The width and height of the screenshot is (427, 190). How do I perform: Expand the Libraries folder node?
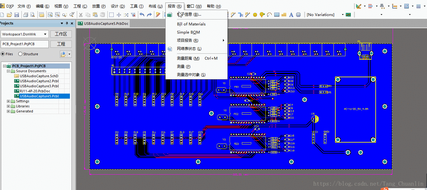point(9,106)
